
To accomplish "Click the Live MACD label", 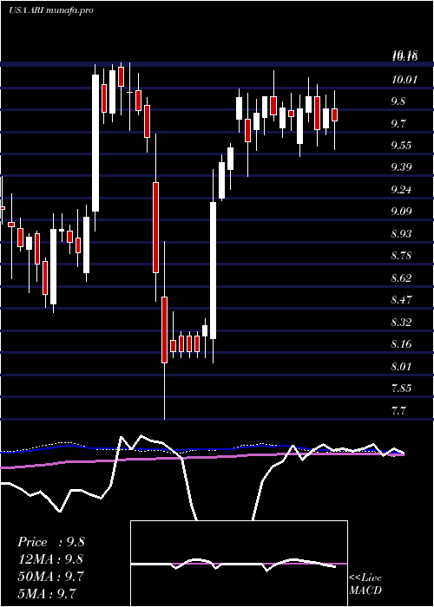I will click(x=365, y=584).
